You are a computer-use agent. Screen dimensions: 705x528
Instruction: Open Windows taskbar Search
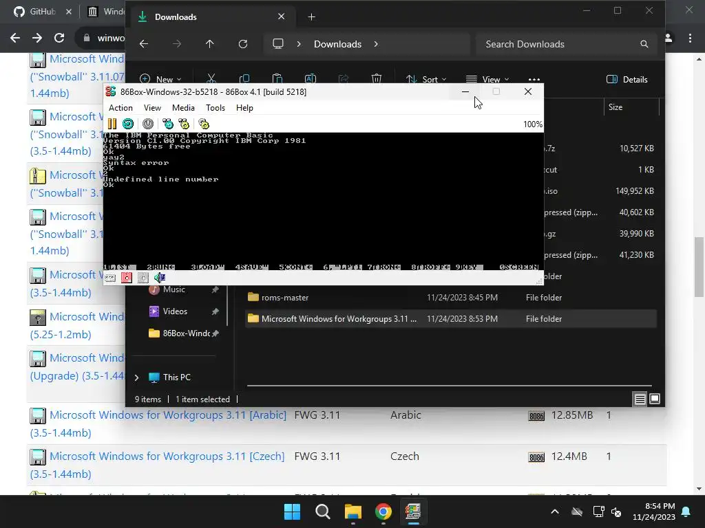click(322, 511)
